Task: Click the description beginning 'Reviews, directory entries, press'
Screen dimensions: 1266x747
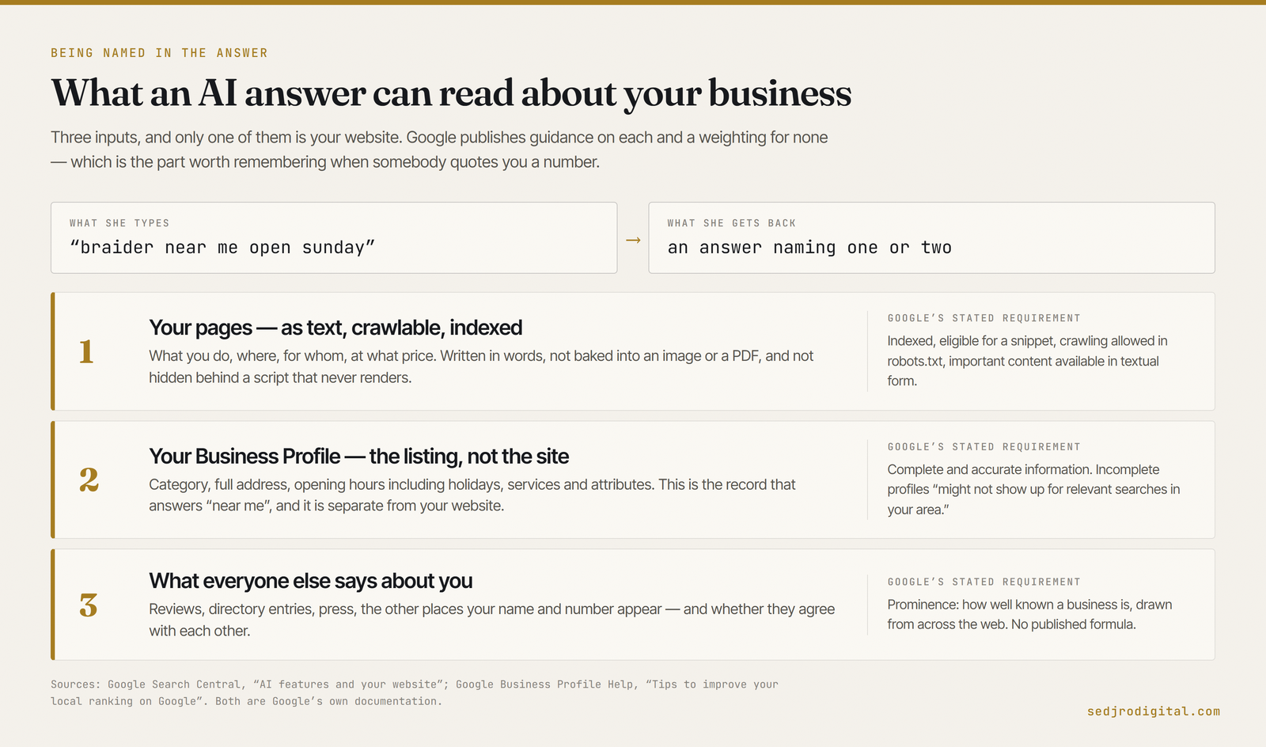Action: tap(492, 620)
